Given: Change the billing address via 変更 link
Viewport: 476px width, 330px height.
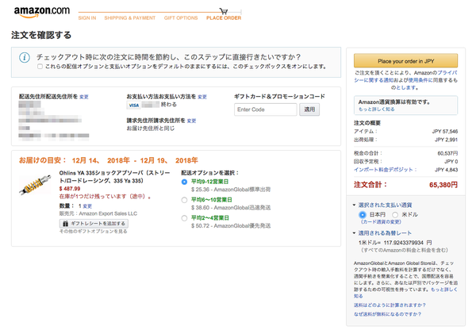Looking at the screenshot, I should 191,121.
